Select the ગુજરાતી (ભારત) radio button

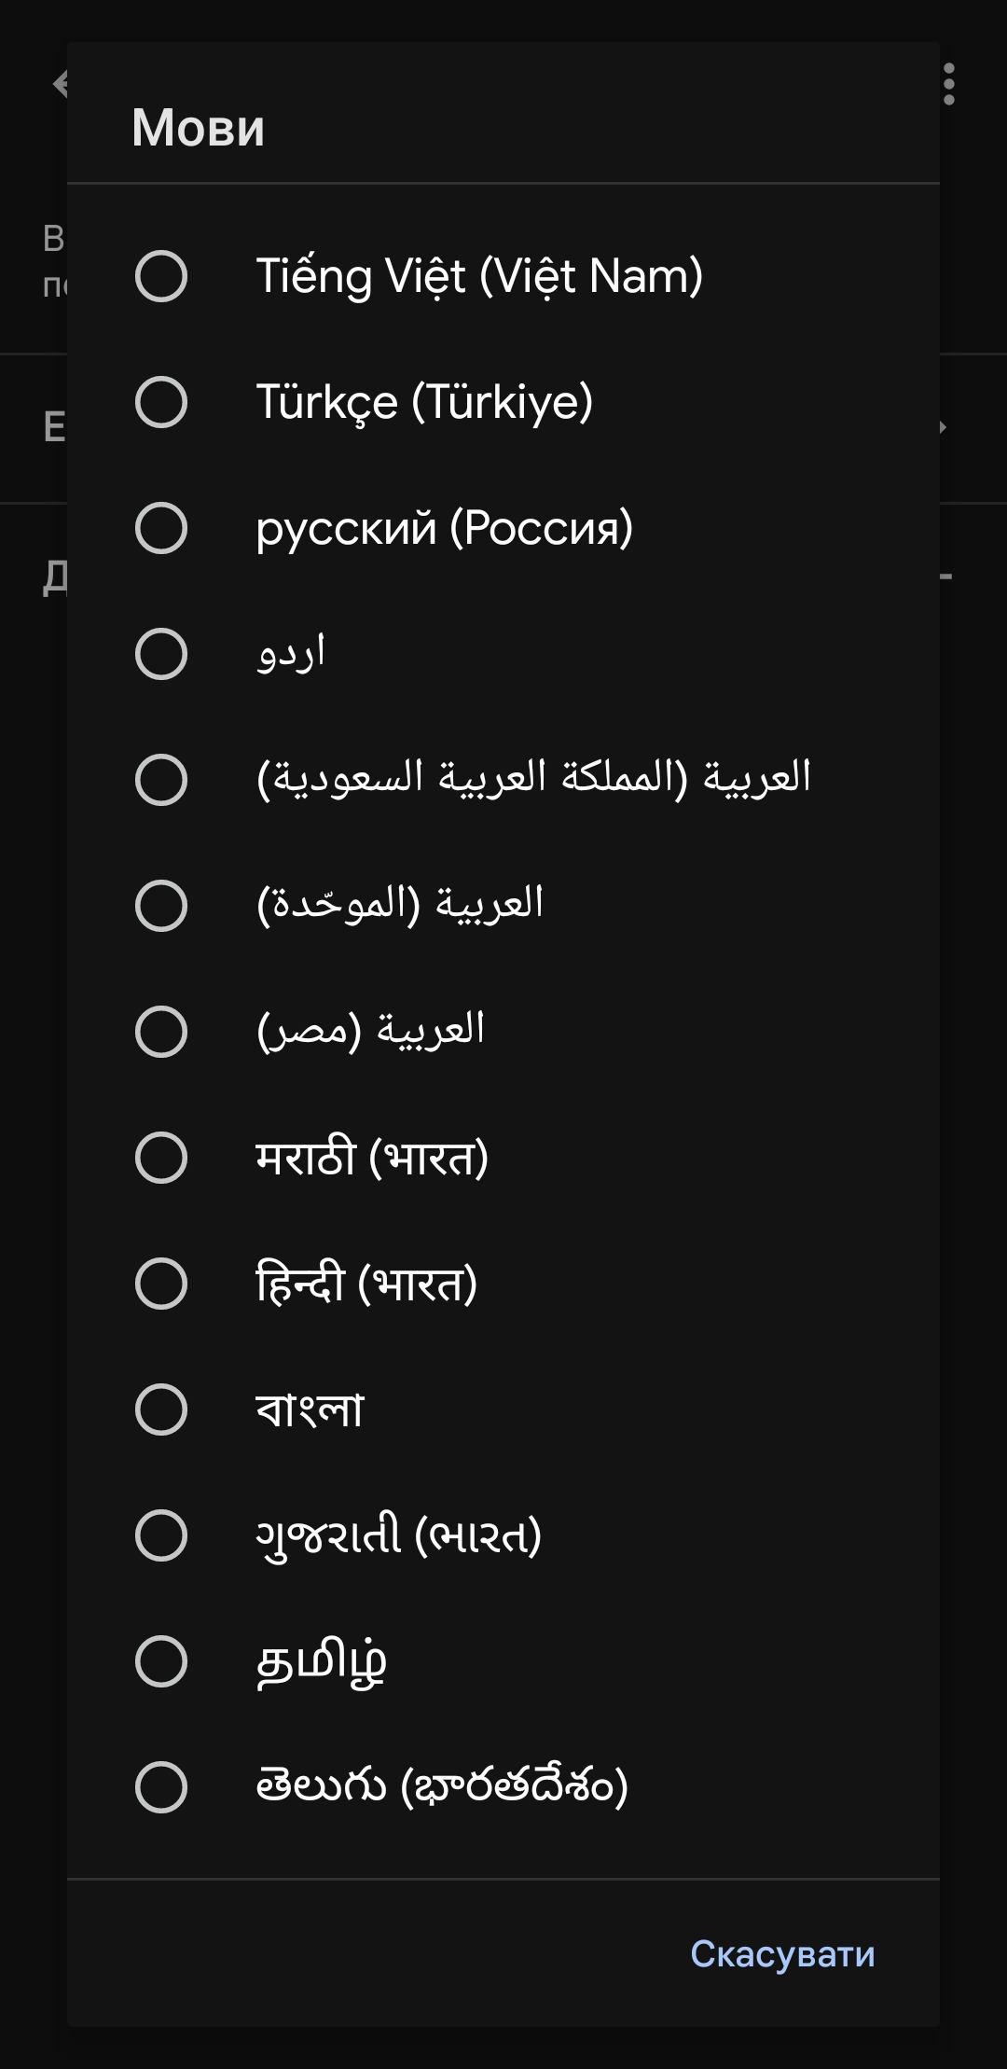pyautogui.click(x=161, y=1535)
